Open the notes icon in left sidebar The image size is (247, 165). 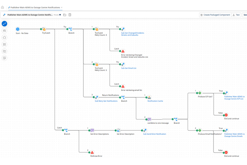[x=4, y=58]
